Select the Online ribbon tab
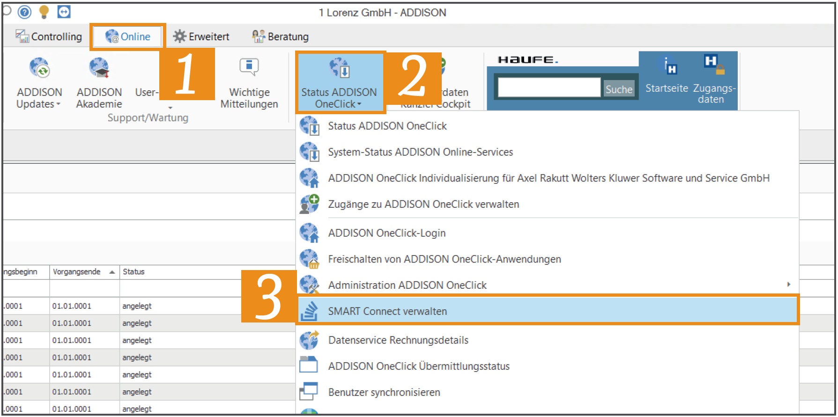 click(x=128, y=37)
